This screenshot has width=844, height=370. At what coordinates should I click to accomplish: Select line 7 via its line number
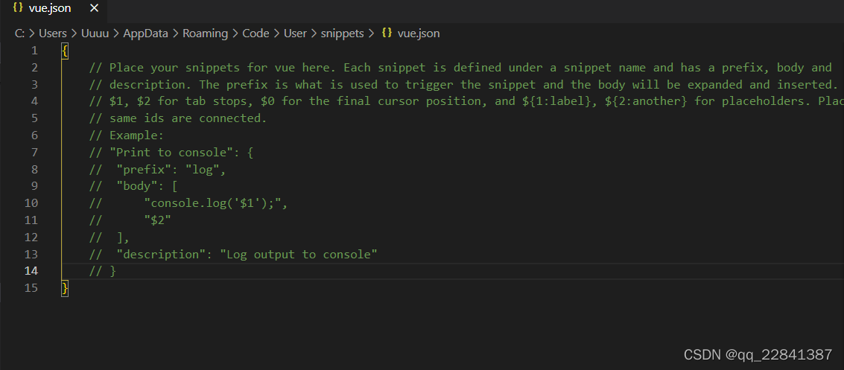(34, 153)
